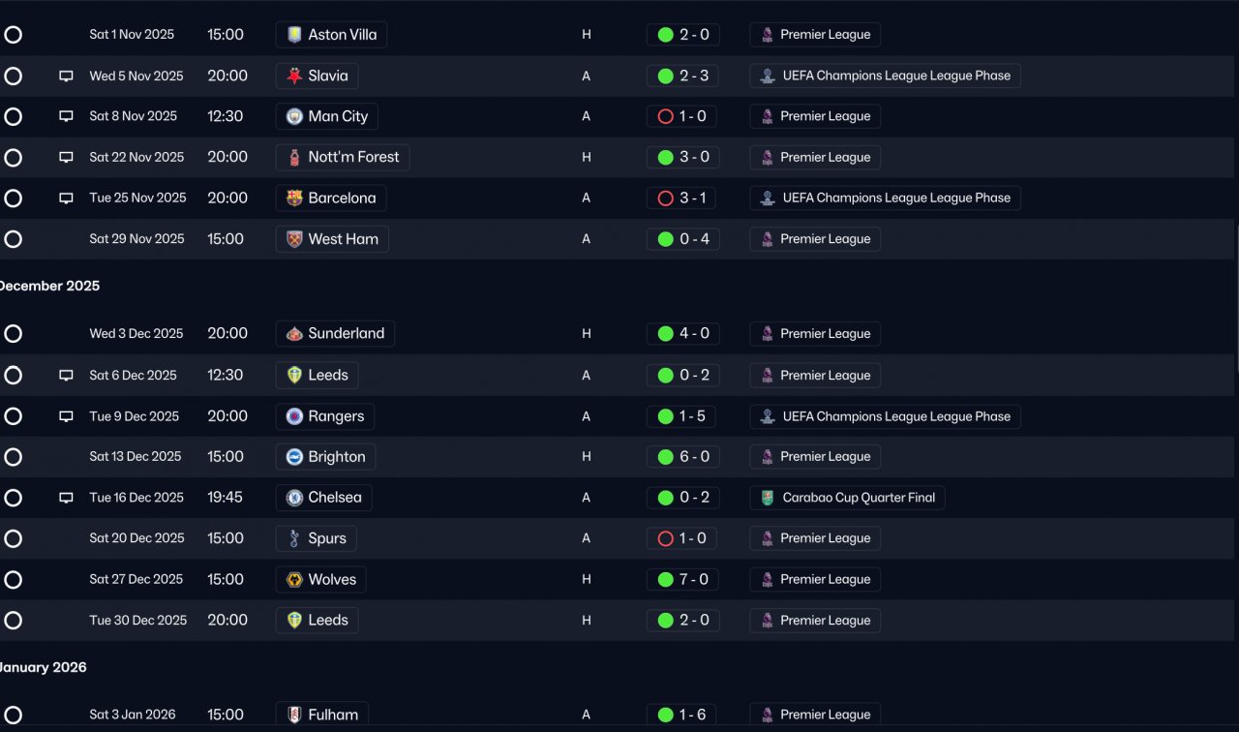Click the Aston Villa club crest icon

coord(294,35)
